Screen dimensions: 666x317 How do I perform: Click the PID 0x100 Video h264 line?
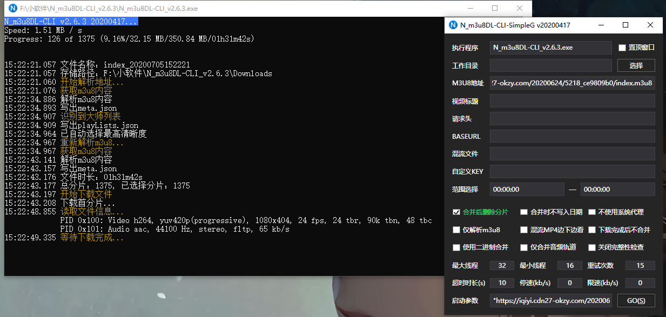click(246, 220)
